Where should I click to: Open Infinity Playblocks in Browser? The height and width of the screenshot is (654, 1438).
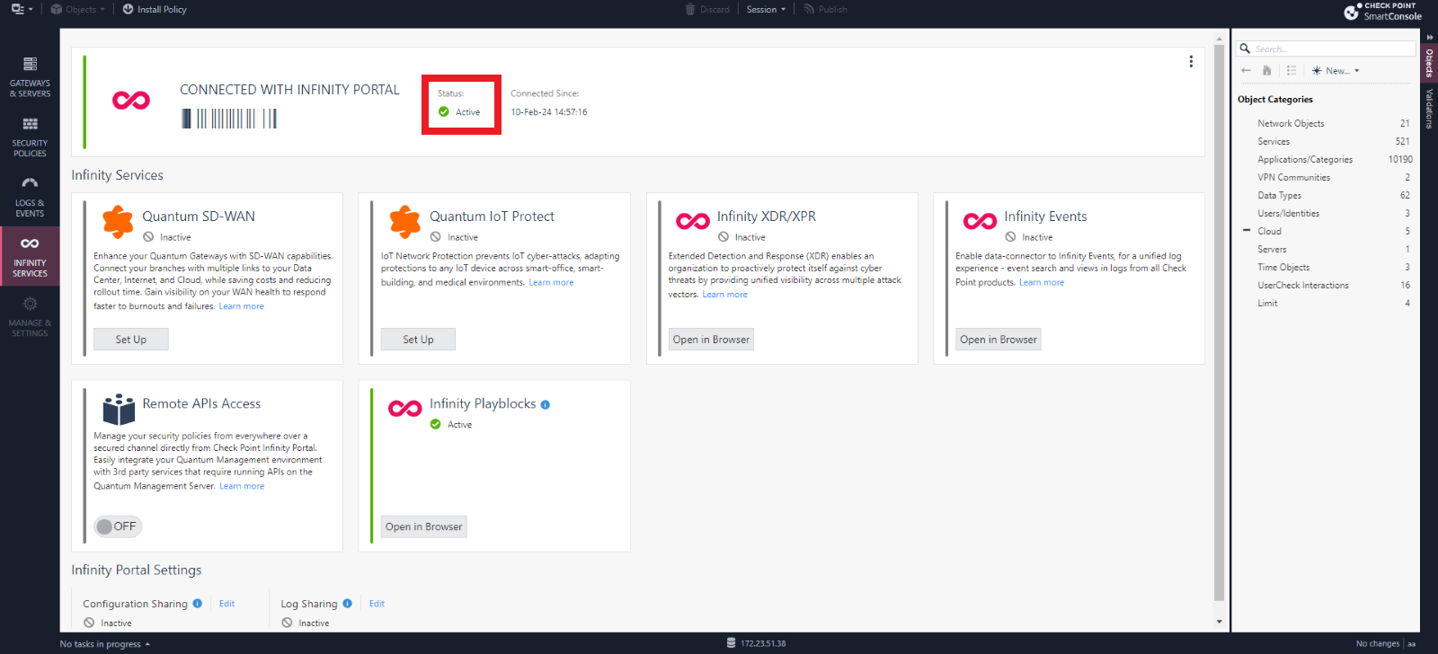tap(424, 526)
